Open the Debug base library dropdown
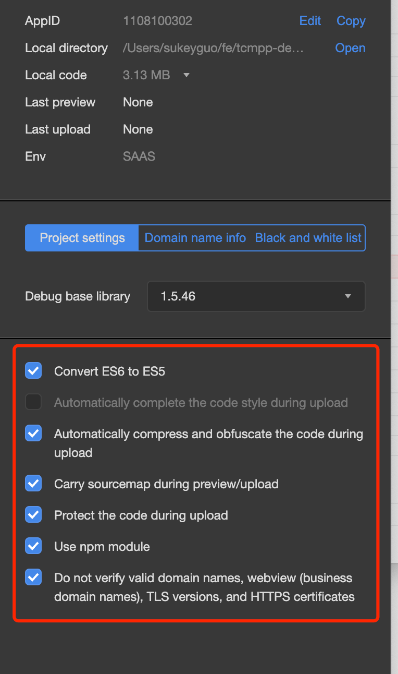This screenshot has width=398, height=674. click(256, 296)
